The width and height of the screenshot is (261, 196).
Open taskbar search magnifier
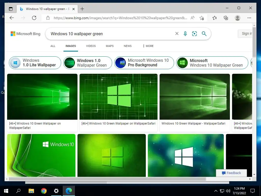click(18, 191)
